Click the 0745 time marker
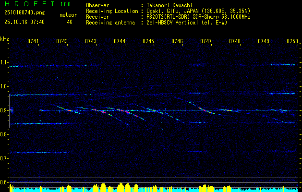 148,41
